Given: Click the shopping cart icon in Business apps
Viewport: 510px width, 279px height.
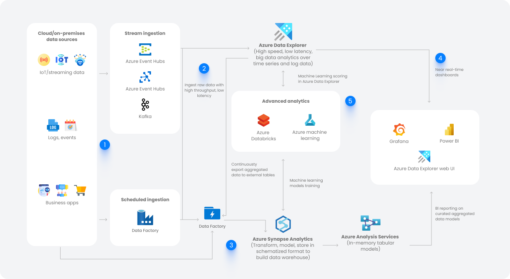Looking at the screenshot, I should tap(80, 190).
